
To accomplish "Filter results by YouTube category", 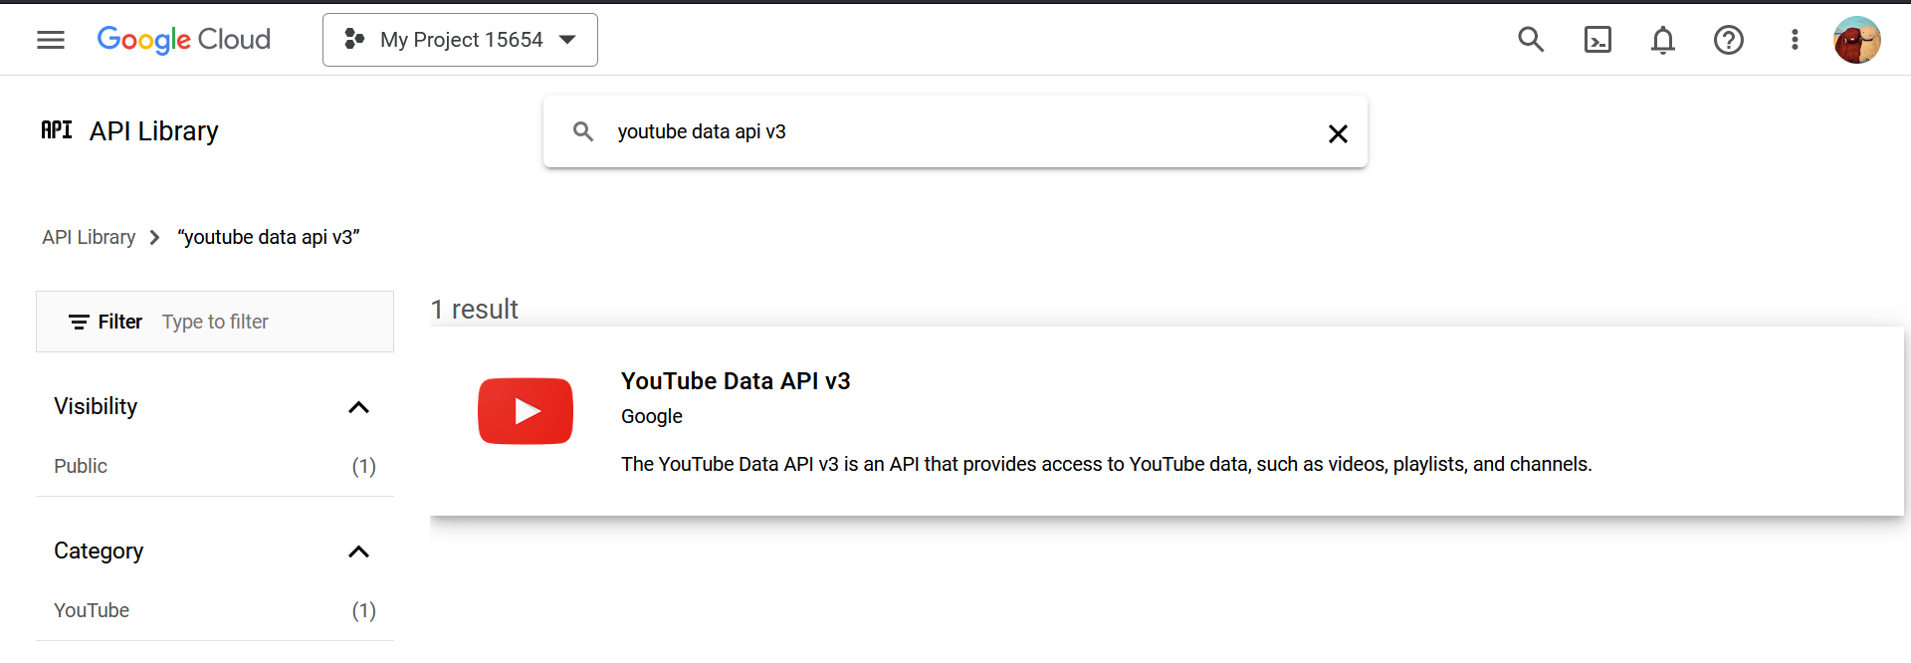I will (x=91, y=609).
